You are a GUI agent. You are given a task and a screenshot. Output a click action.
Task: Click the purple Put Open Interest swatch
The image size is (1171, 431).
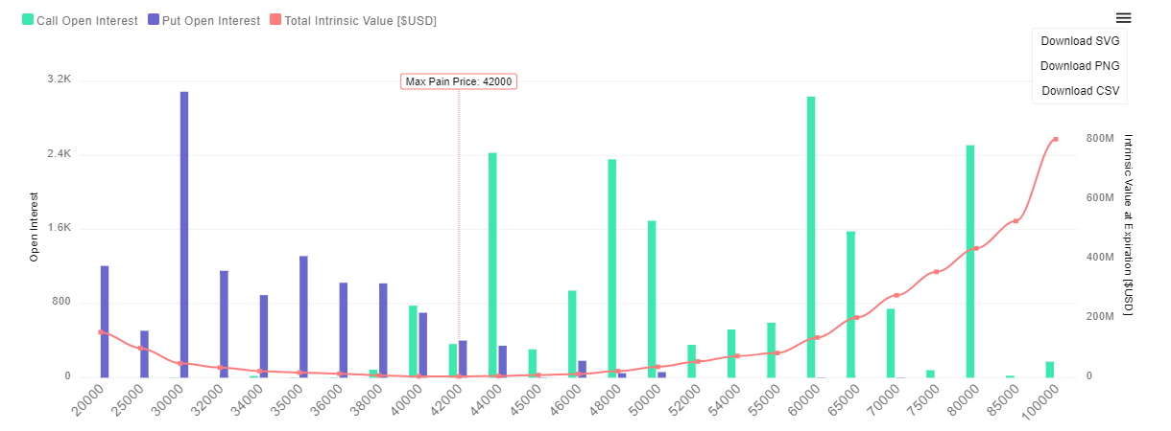pos(154,20)
